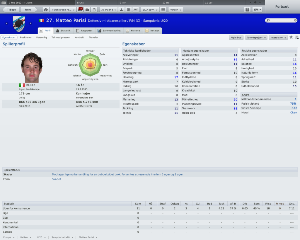This screenshot has width=300, height=240.
Task: Expand the Talentspejder dropdown
Action: 256,38
